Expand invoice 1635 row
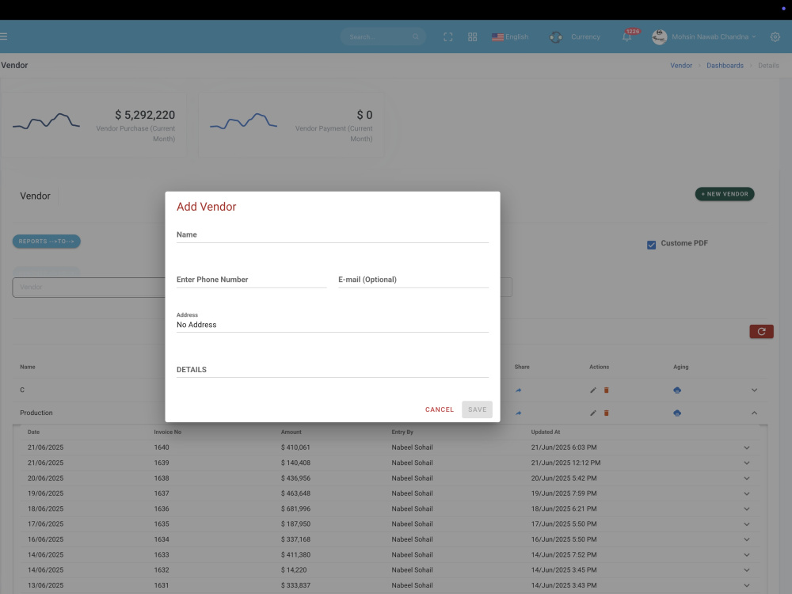The height and width of the screenshot is (594, 792). tap(747, 524)
